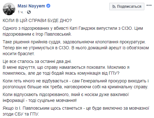Click the sentence starting 'В мене відчуття'

[x=66, y=70]
